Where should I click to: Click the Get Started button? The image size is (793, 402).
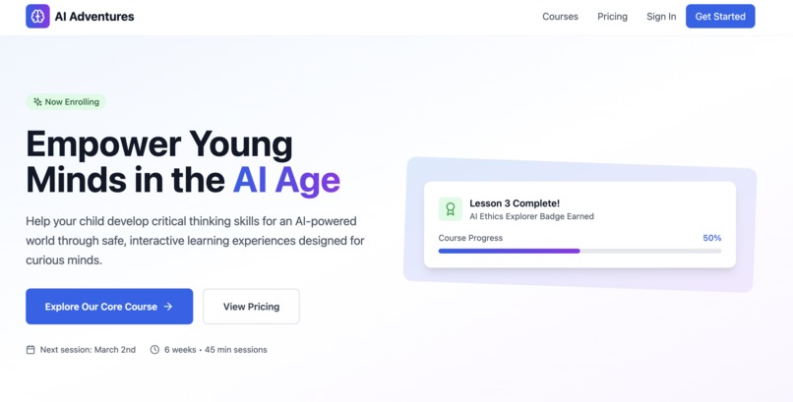(720, 16)
